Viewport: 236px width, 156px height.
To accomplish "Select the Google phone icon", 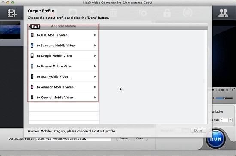I will coord(32,56).
